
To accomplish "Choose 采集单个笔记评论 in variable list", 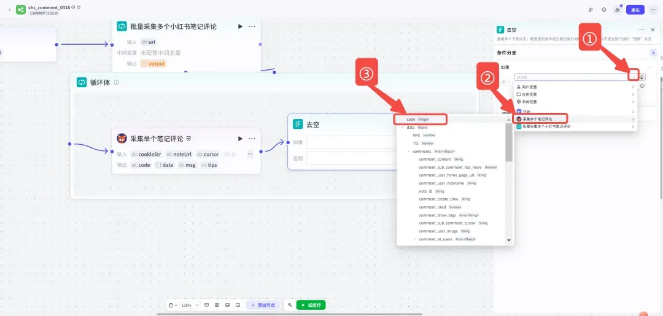I will point(575,119).
